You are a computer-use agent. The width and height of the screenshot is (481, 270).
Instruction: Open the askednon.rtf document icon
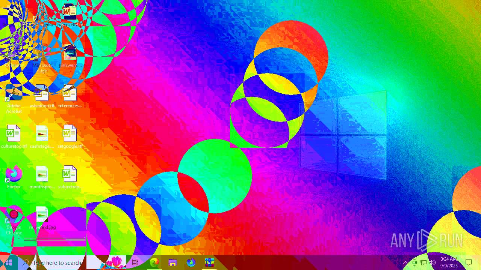click(42, 97)
